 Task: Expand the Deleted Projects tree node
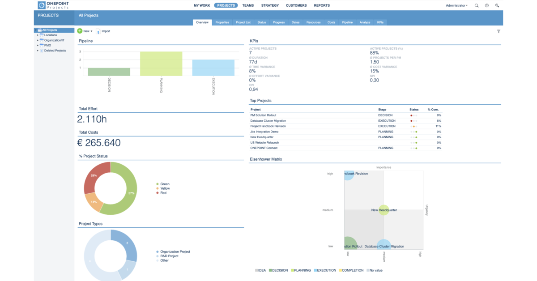(38, 51)
